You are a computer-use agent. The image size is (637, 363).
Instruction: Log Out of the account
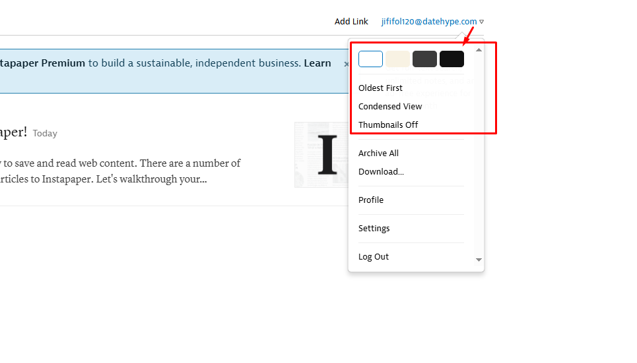coord(374,256)
